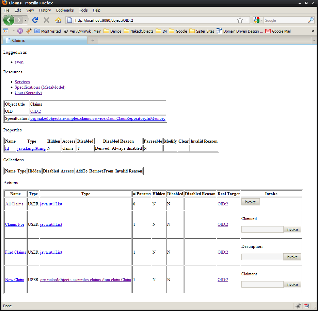The height and width of the screenshot is (311, 318).
Task: Open the VeryOwnWiki: Main bookmark
Action: tap(82, 31)
